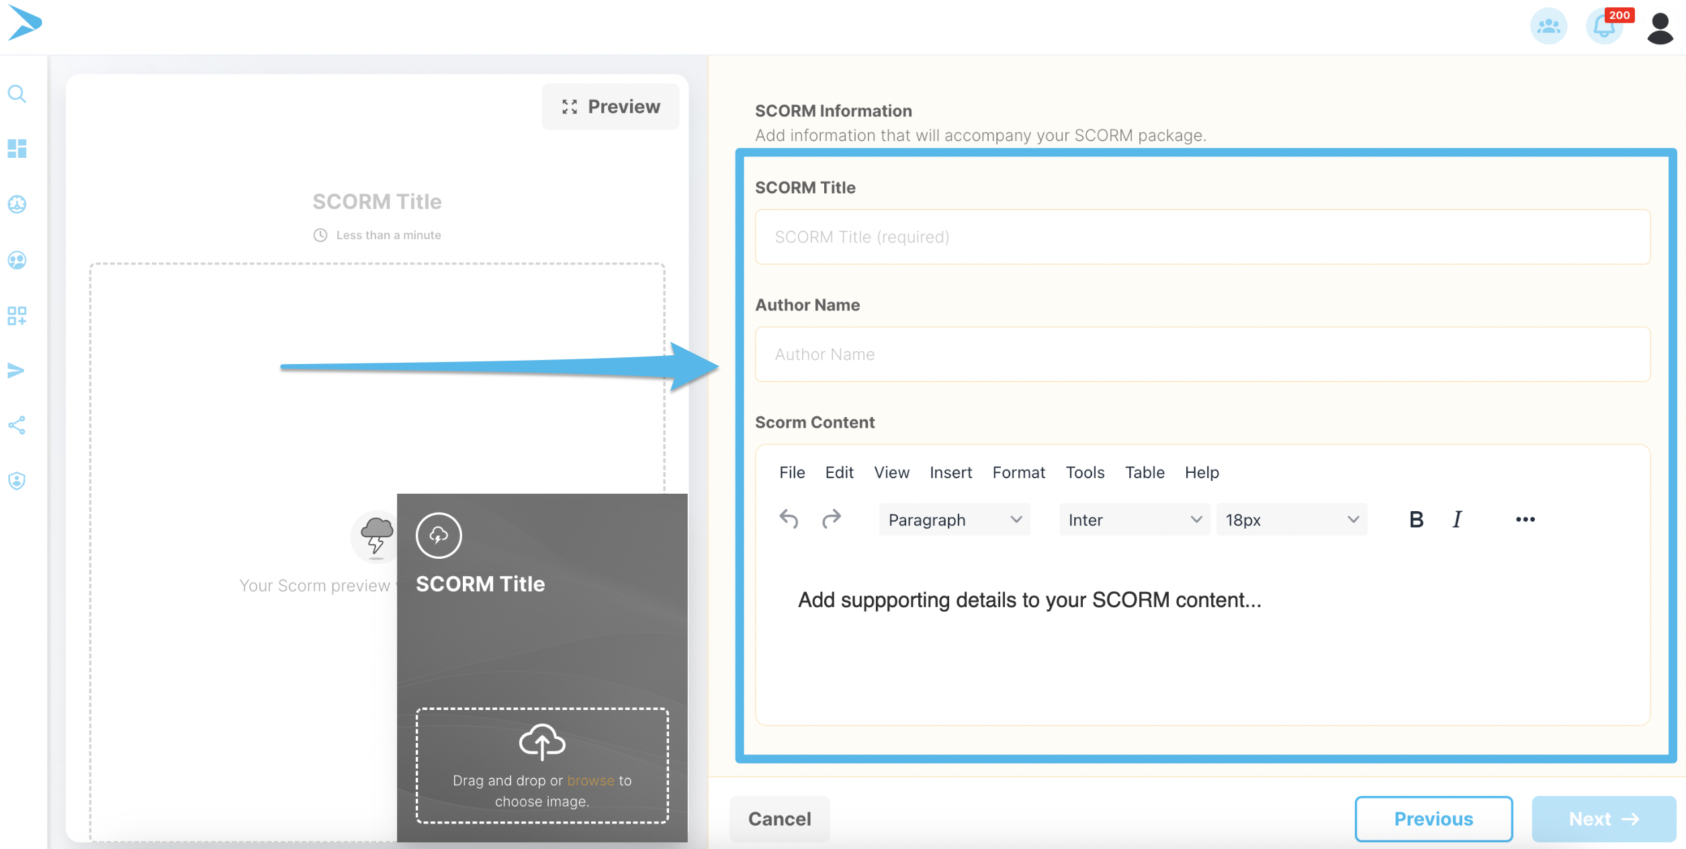1686x849 pixels.
Task: Click the undo arrow in editor
Action: pos(789,519)
